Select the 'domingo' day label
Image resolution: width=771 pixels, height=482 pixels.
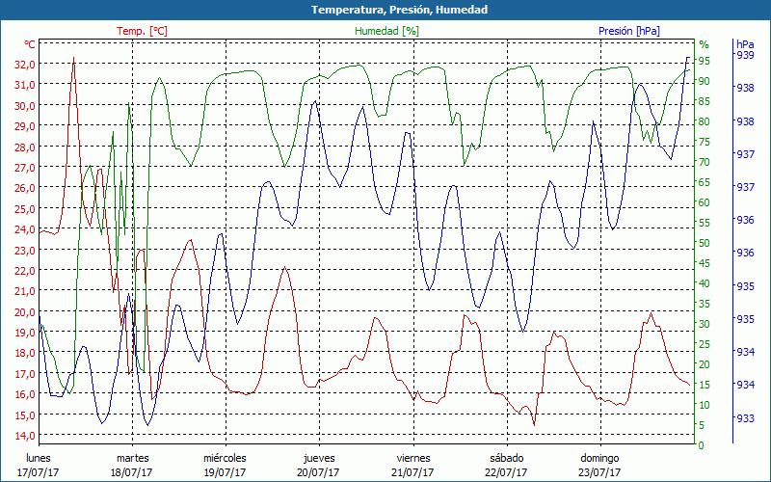coord(598,458)
